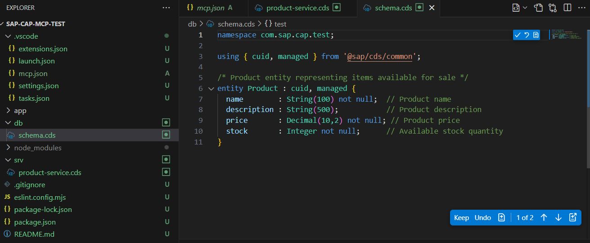
Task: Fold the Product entity at line 6
Action: coord(211,89)
